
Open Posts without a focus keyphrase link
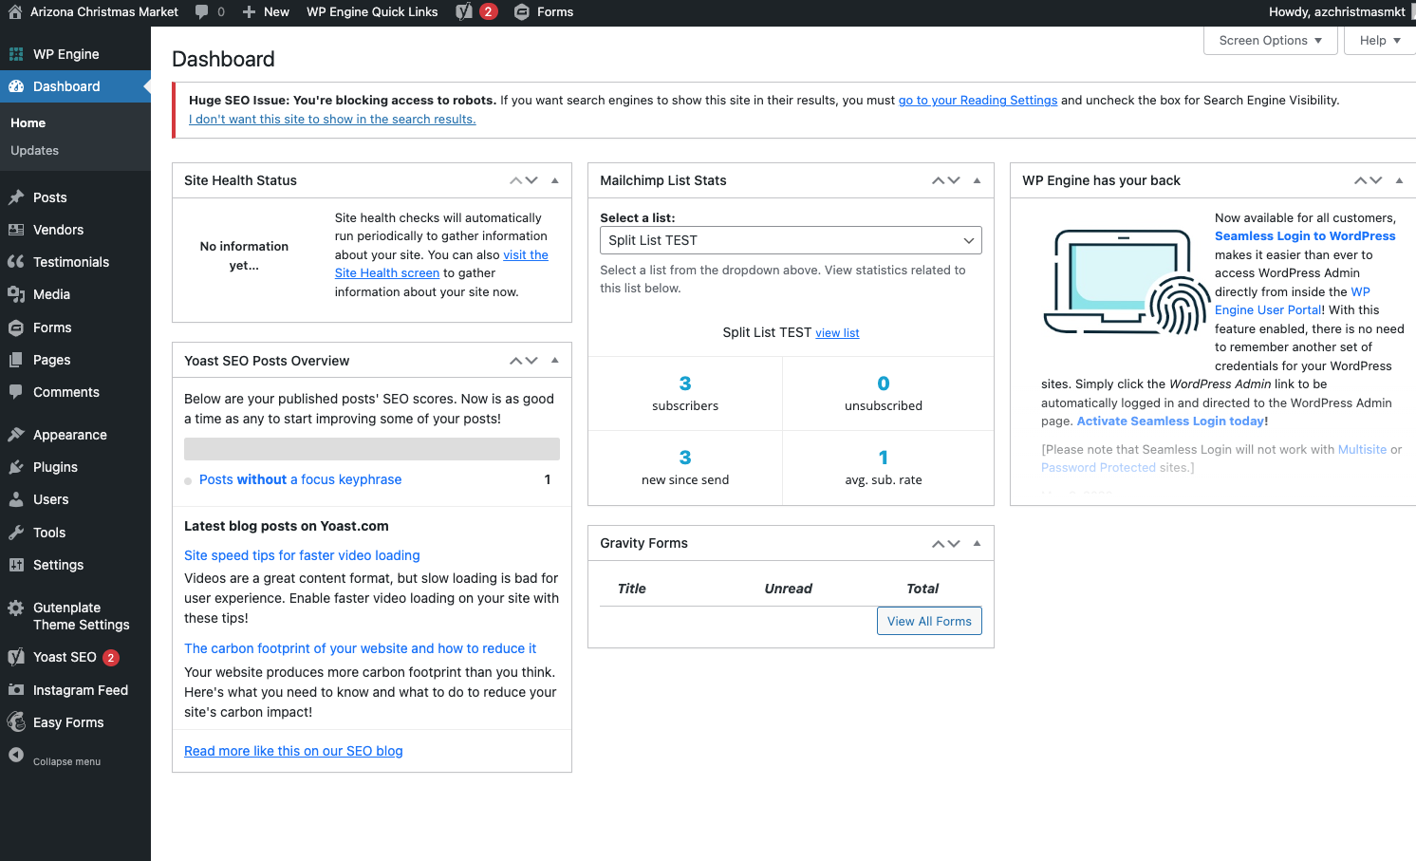pyautogui.click(x=300, y=479)
